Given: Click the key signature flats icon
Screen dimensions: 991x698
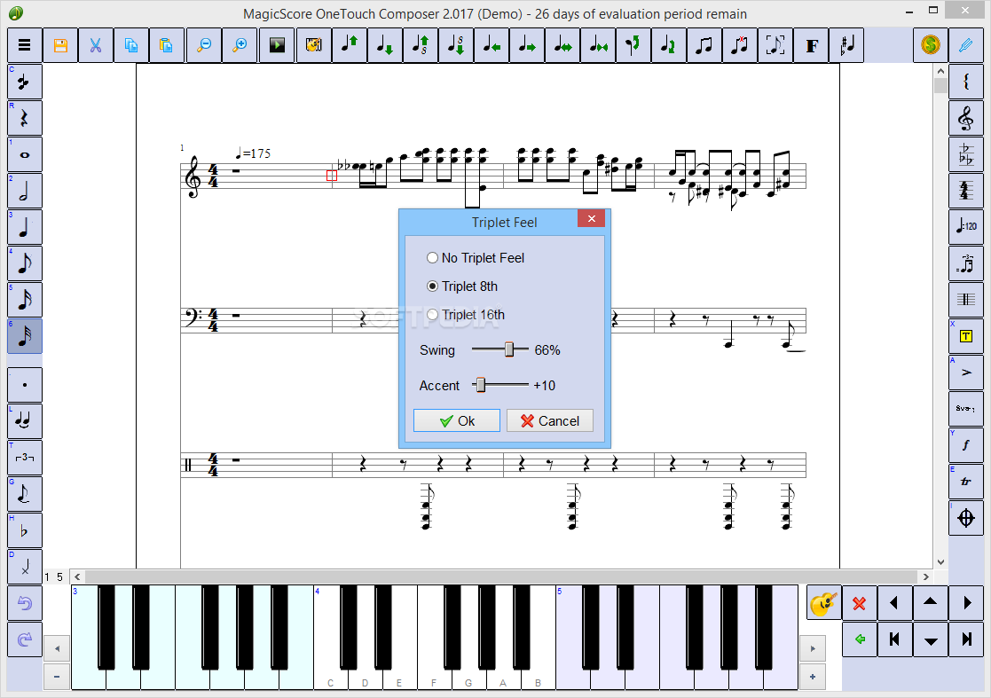Looking at the screenshot, I should [966, 154].
